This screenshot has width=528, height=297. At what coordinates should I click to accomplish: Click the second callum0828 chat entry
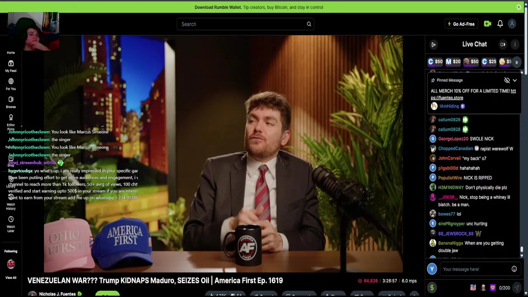click(449, 130)
